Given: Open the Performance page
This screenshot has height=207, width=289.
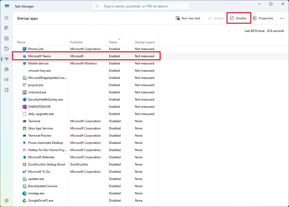Looking at the screenshot, I should point(6,38).
